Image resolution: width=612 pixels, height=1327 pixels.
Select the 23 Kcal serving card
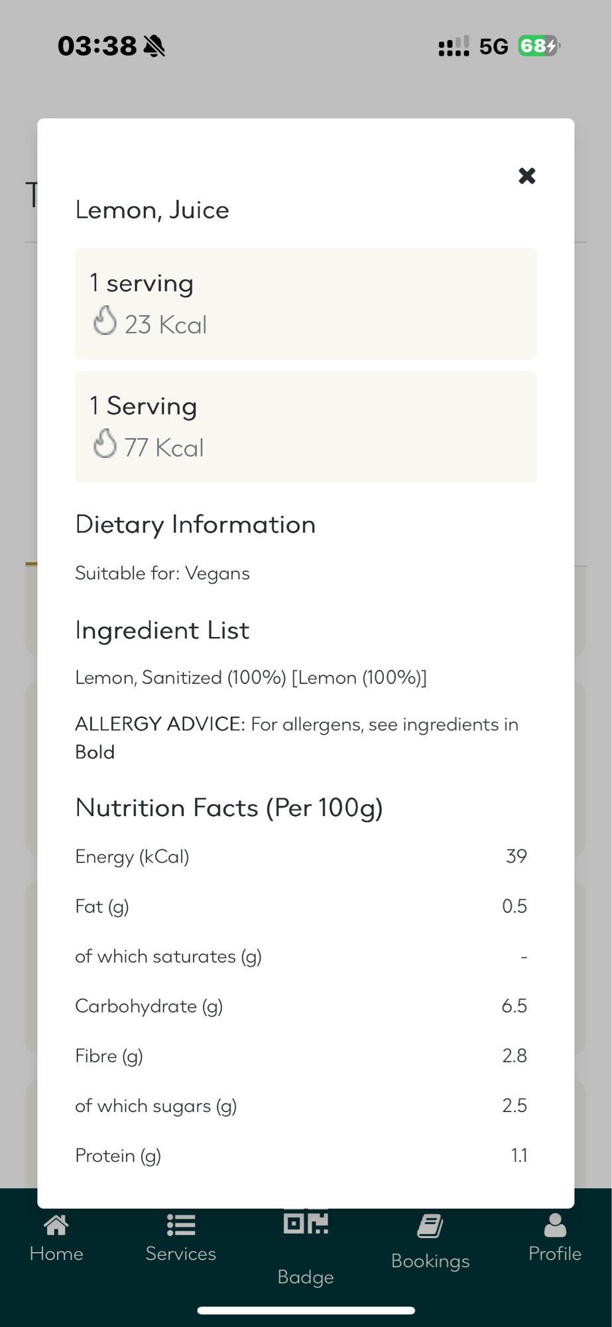coord(306,304)
